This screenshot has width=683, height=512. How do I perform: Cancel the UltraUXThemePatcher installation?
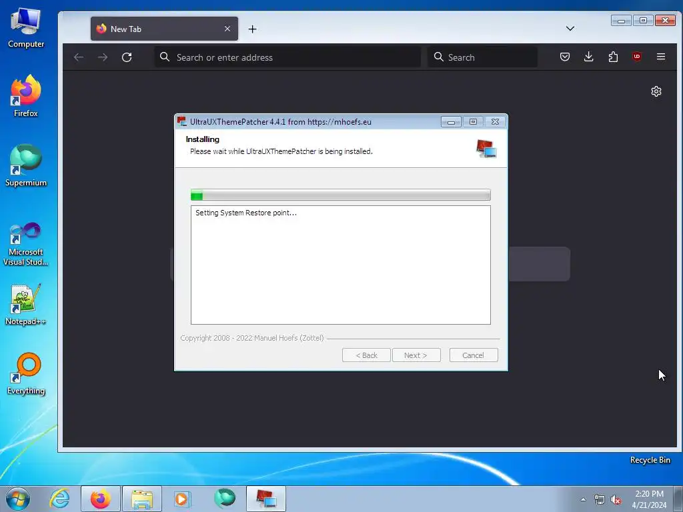(x=474, y=355)
